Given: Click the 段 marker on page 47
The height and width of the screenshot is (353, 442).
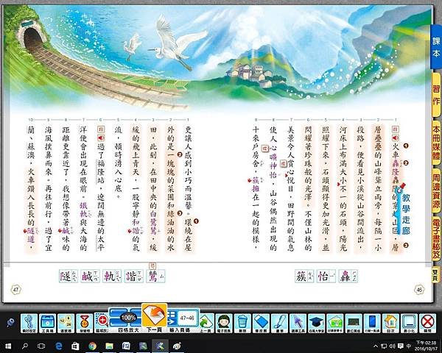Looking at the screenshot, I should pyautogui.click(x=101, y=129).
